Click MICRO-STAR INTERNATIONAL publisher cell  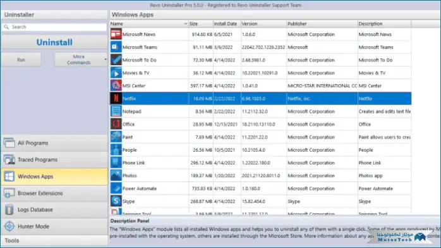(322, 86)
